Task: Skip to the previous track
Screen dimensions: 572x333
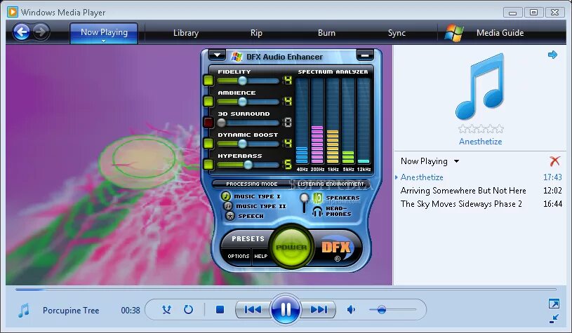Action: pos(253,310)
